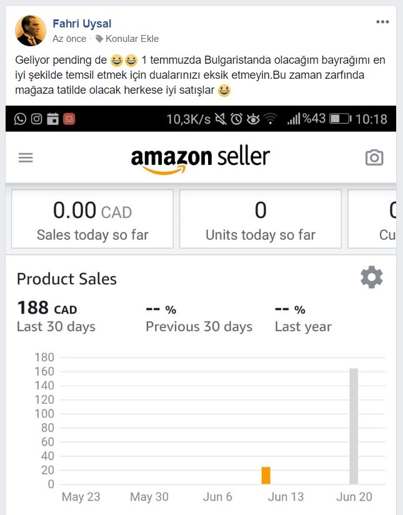Open the hamburger menu in Amazon Seller
The image size is (403, 515).
[26, 157]
